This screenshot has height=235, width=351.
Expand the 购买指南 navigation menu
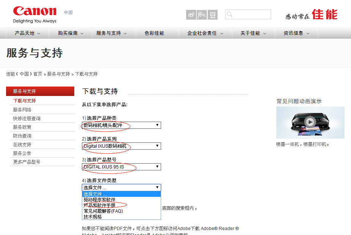pyautogui.click(x=71, y=33)
